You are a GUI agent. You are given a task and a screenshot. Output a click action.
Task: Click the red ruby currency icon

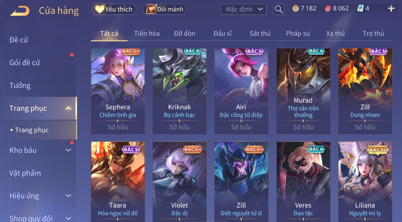[328, 9]
